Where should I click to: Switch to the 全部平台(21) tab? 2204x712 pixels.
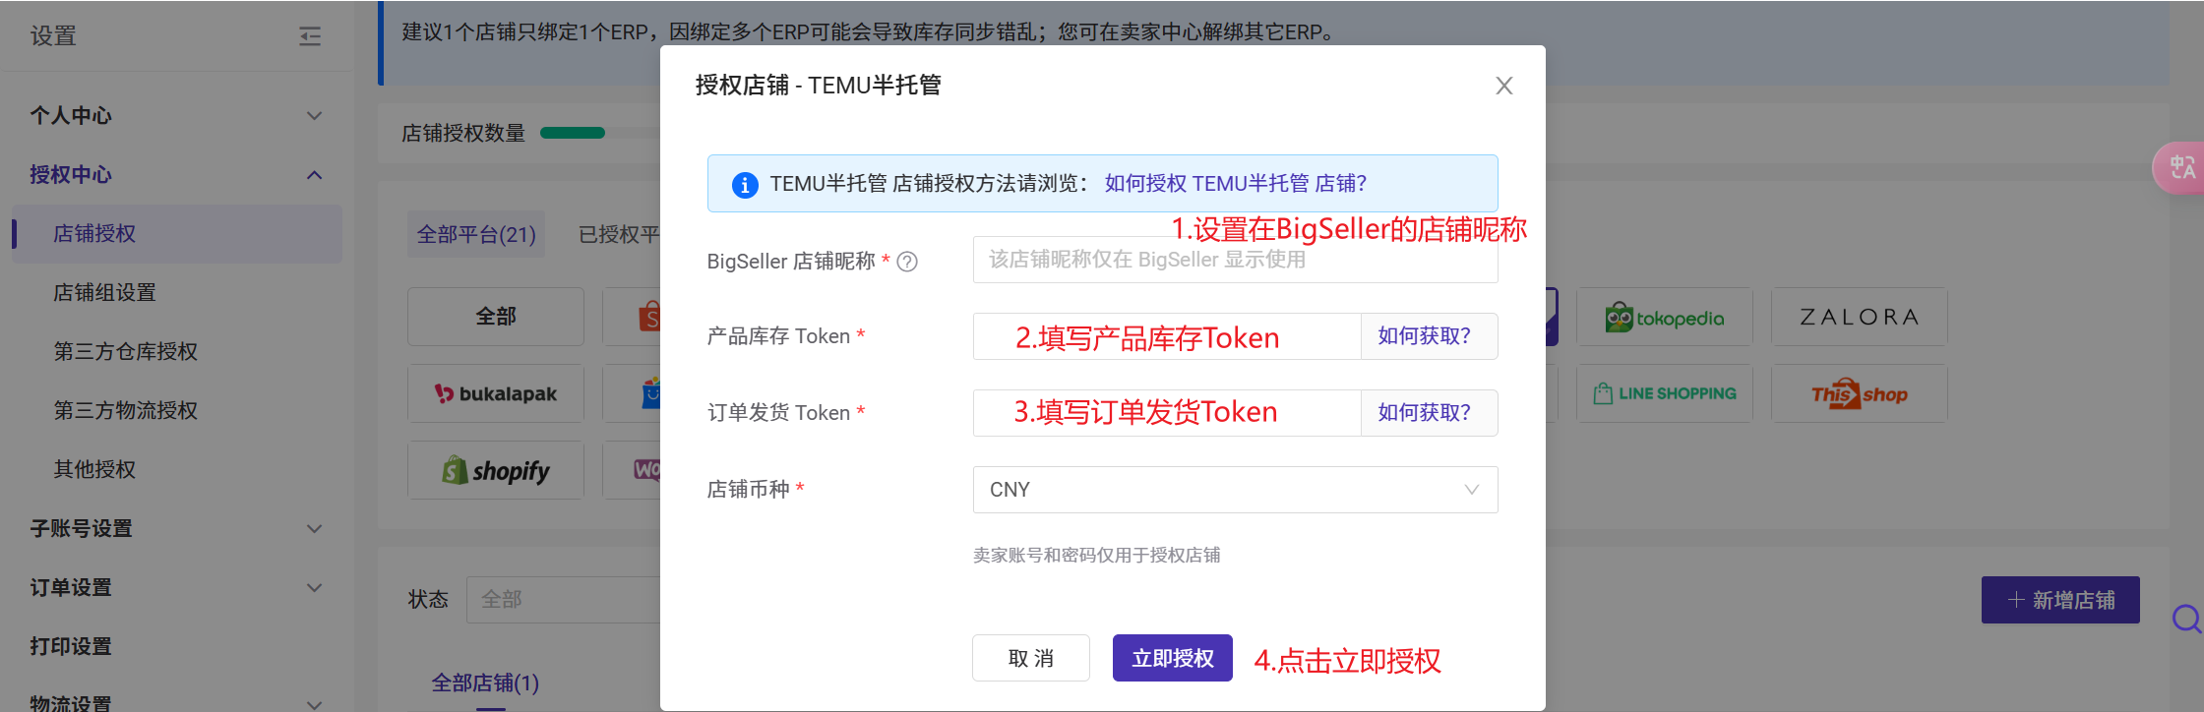[x=476, y=234]
